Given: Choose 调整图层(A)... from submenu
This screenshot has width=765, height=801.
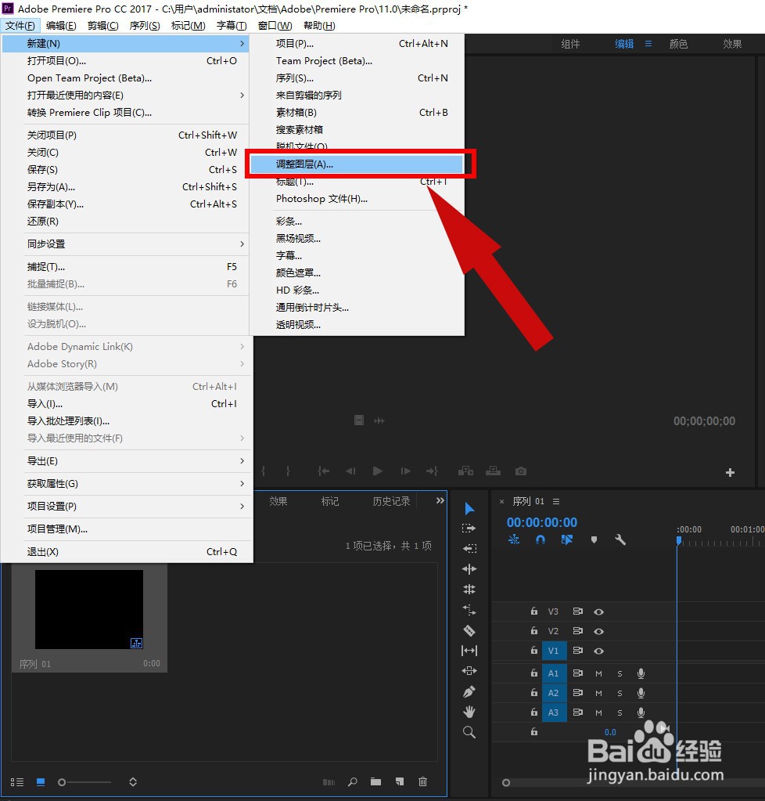Looking at the screenshot, I should click(x=356, y=164).
